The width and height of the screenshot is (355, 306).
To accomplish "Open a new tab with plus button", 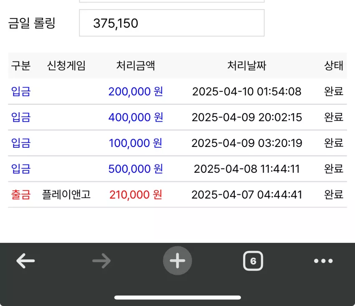I will 177,260.
